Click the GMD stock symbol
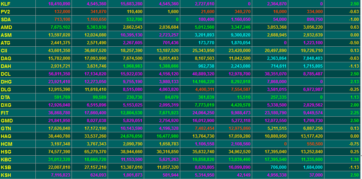This screenshot has width=362, height=179. click(x=7, y=121)
